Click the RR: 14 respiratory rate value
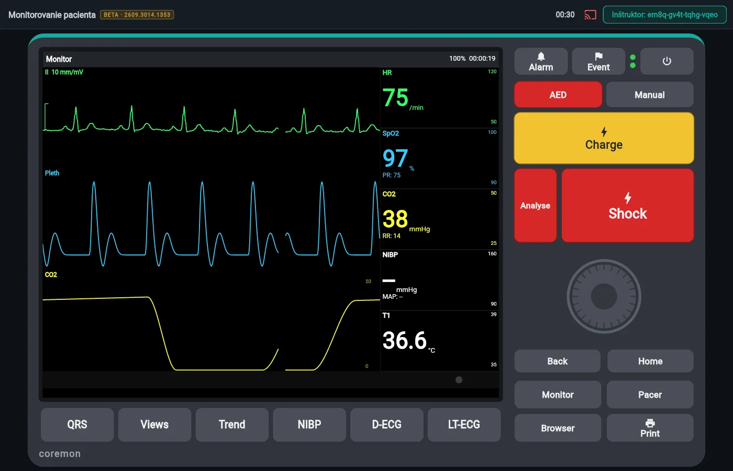The width and height of the screenshot is (733, 471). [x=392, y=236]
